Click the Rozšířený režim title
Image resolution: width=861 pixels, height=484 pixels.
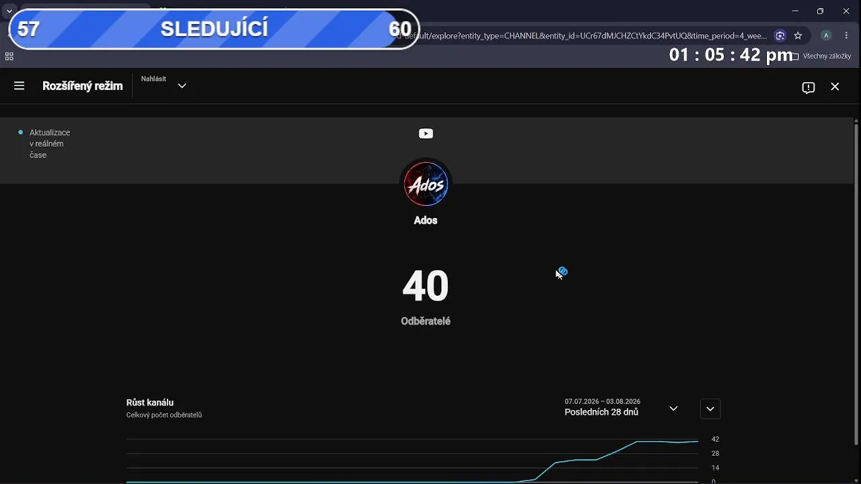(83, 86)
